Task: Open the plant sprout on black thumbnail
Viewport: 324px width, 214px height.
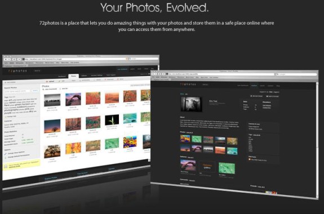Action: 112,120
